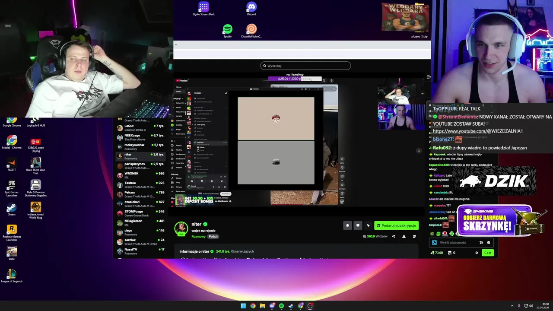
Task: Jump to newest chat with the down arrow
Action: click(418, 151)
